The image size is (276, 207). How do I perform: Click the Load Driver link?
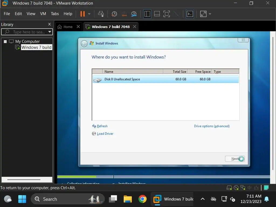click(x=105, y=134)
